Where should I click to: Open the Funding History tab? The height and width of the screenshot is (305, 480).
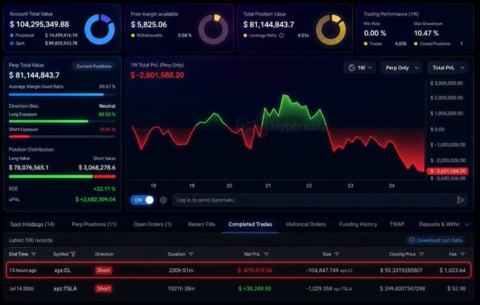(x=358, y=224)
